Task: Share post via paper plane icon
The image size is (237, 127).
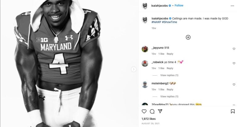Action: (160, 112)
